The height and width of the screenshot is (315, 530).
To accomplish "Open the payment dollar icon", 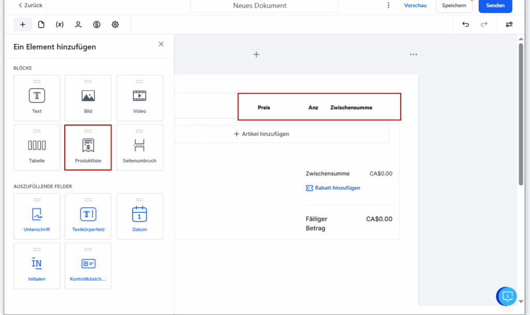I will pyautogui.click(x=97, y=24).
